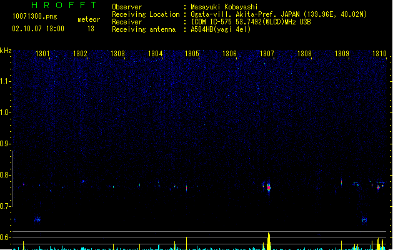Viewport: 393px width, 250px height.
Task: Click the Receiving antenna label
Action: [144, 29]
